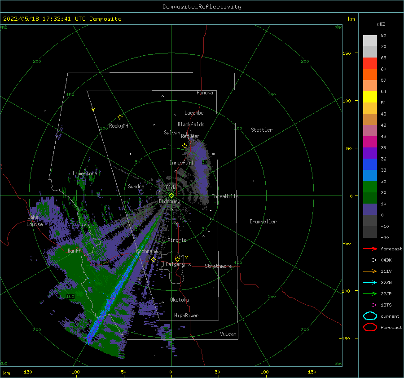Click the yellow radar-site diamond near Didsbury
The image size is (404, 378).
[x=171, y=196]
